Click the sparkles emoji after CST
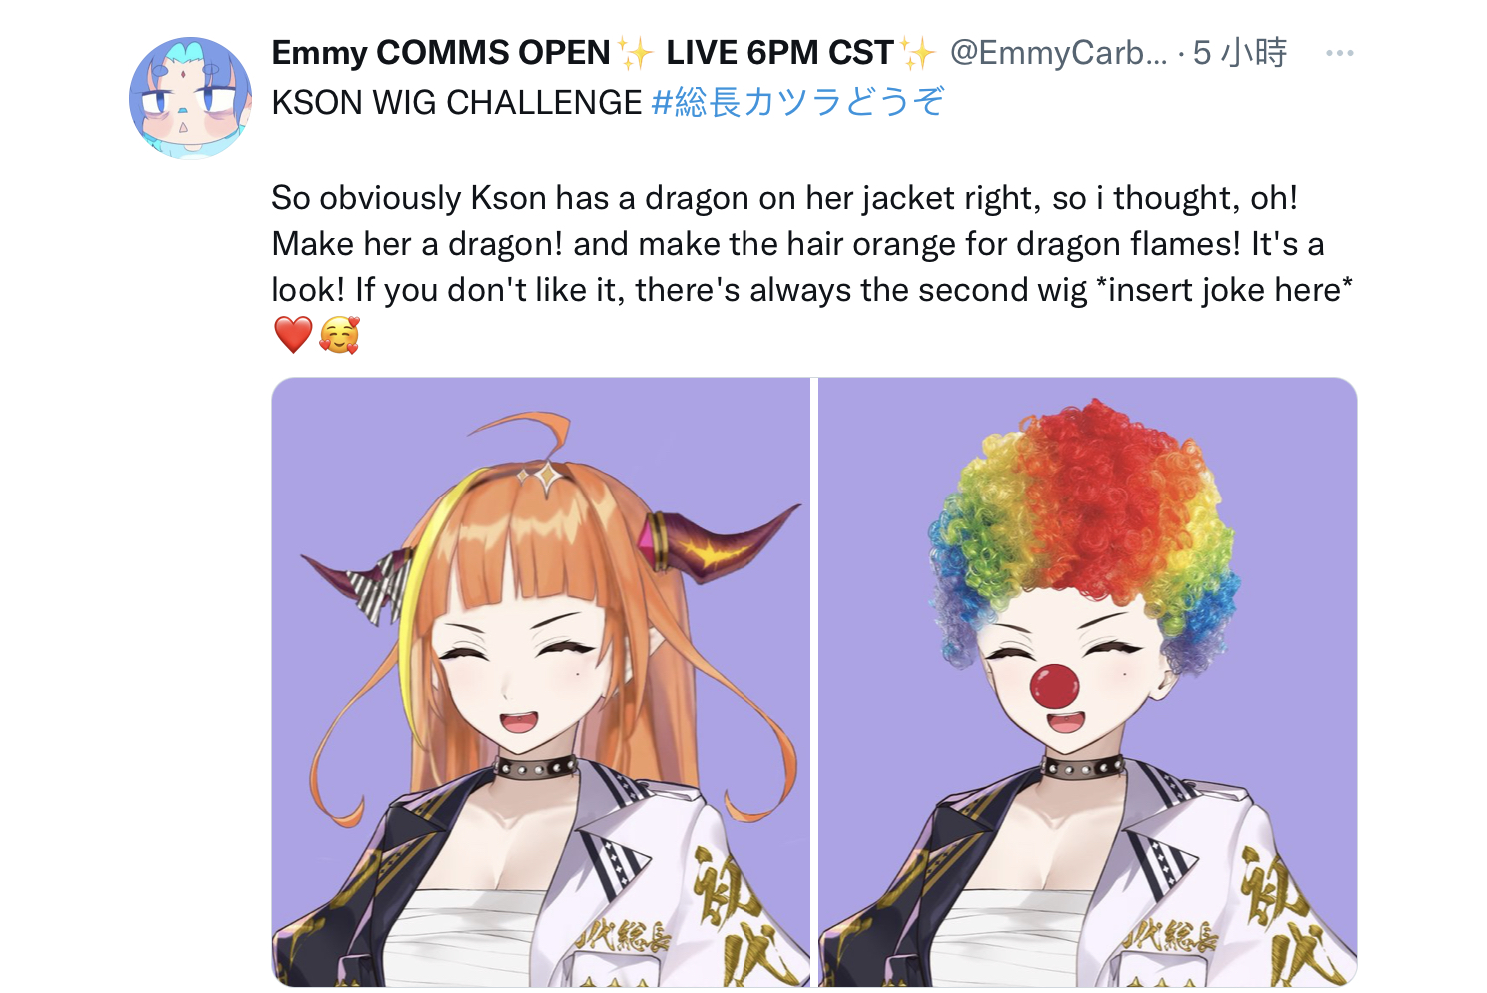This screenshot has width=1487, height=993. tap(917, 52)
